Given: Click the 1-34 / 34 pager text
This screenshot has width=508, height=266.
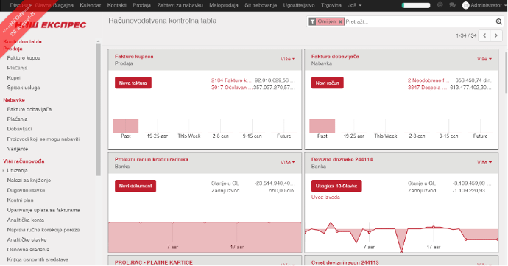Looking at the screenshot, I should point(466,35).
